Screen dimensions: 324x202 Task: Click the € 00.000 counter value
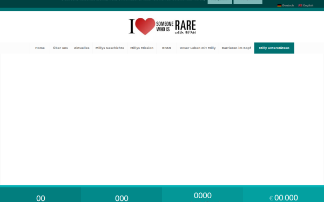click(x=283, y=198)
